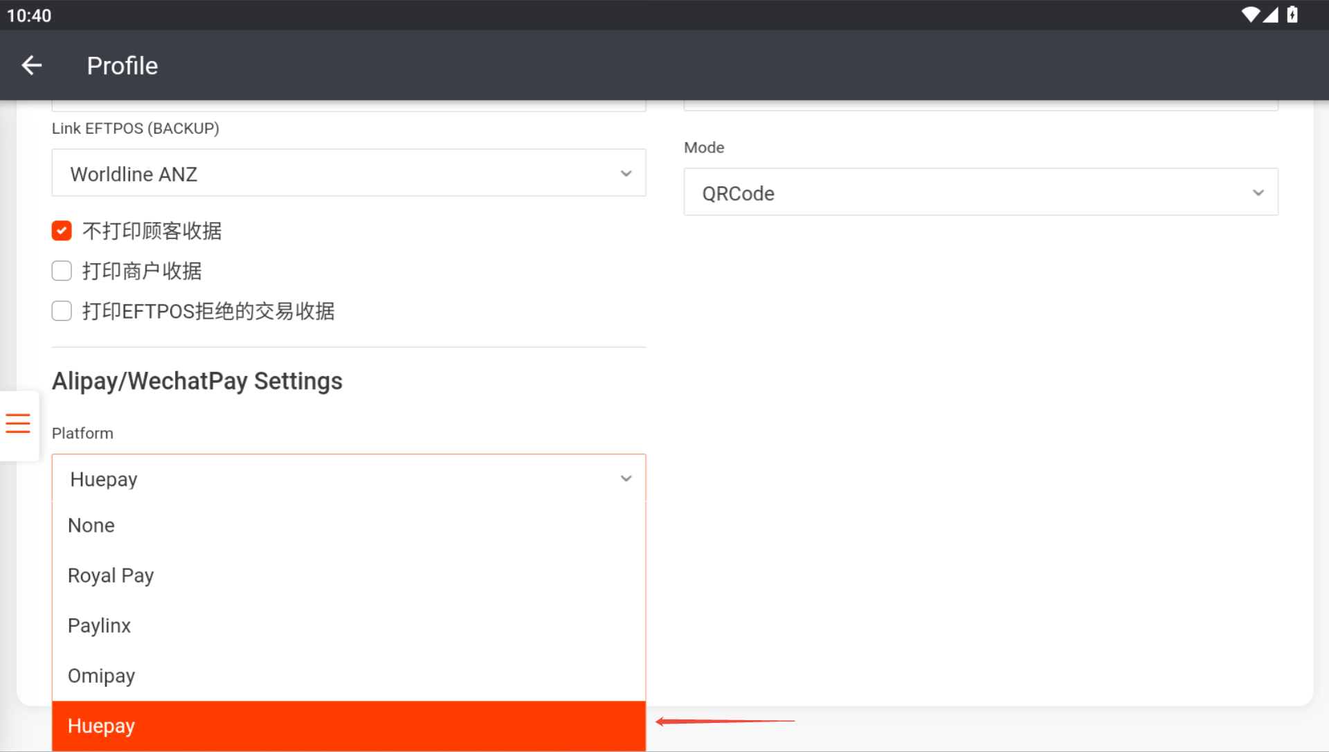The height and width of the screenshot is (752, 1329).
Task: Enable 打印商户收据 checkbox
Action: (62, 271)
